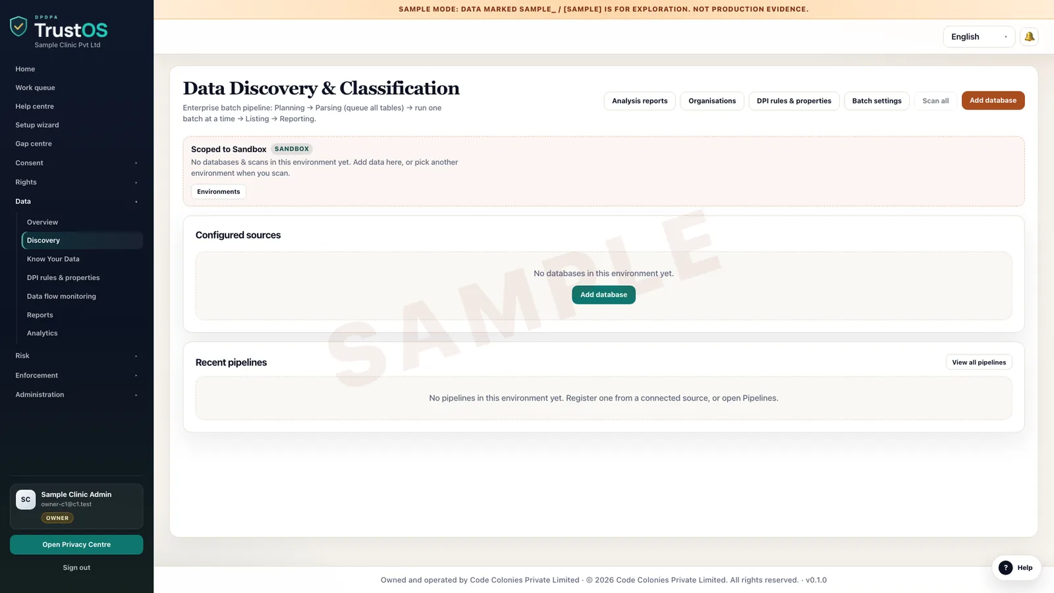Click Open Privacy Centre button

click(x=76, y=545)
